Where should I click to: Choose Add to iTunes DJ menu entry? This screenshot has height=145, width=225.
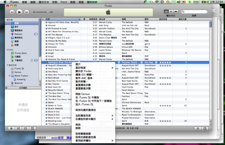[94, 104]
